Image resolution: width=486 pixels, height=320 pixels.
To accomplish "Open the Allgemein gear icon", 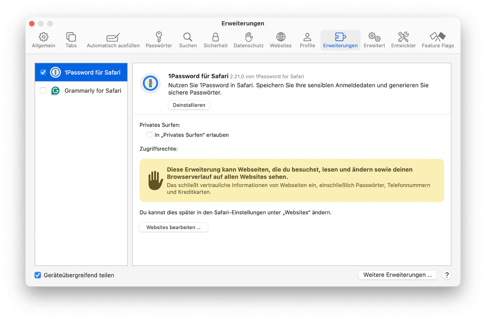I will click(44, 38).
